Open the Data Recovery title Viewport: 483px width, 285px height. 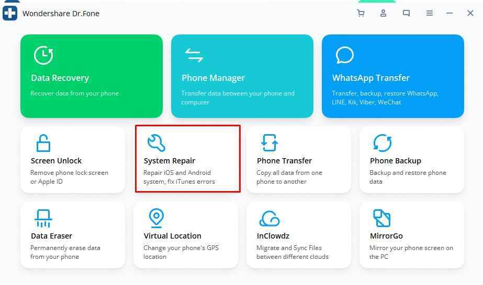click(60, 78)
